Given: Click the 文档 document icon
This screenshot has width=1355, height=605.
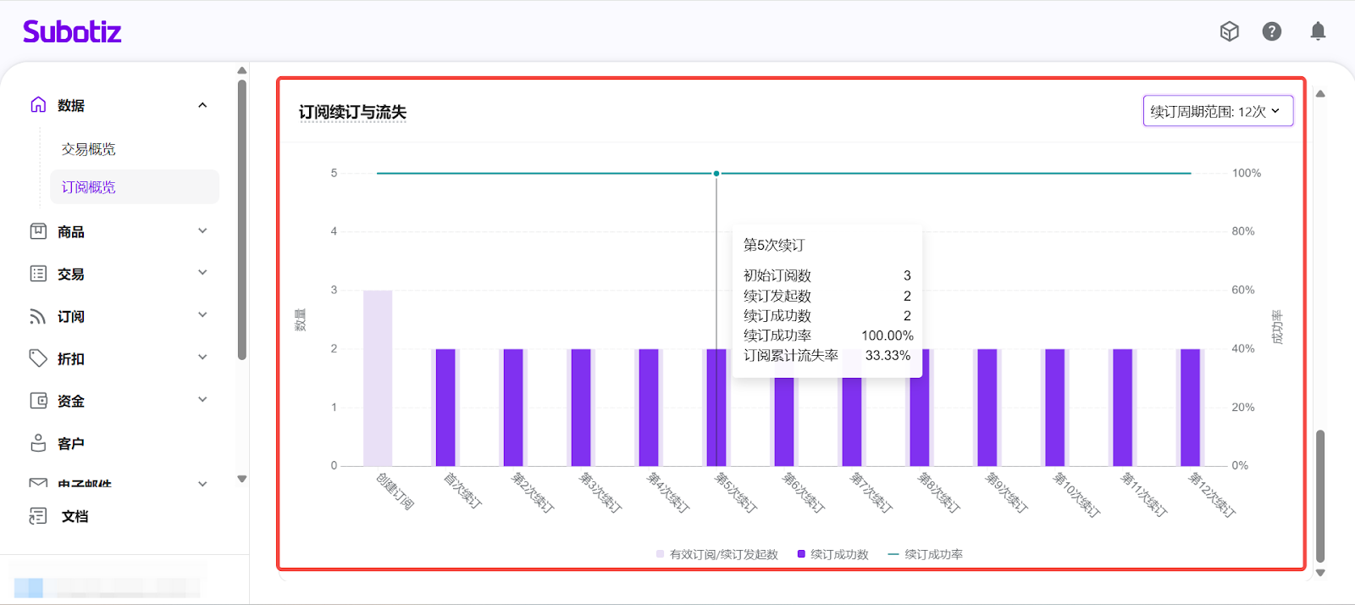Looking at the screenshot, I should (x=38, y=516).
